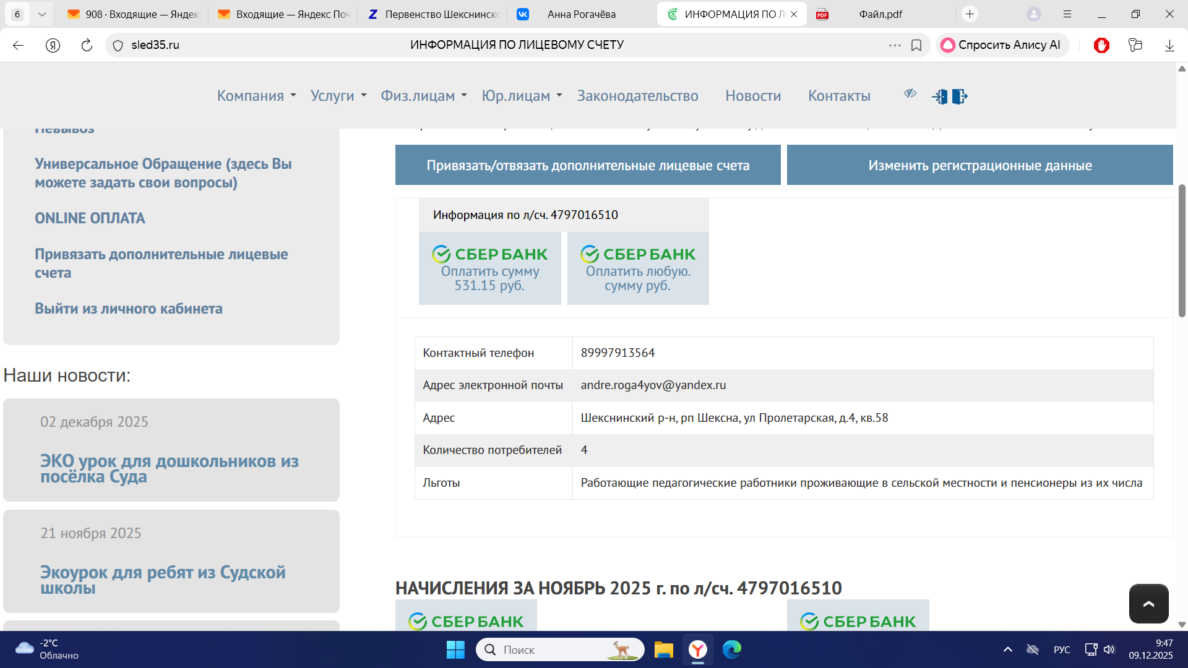Bookmark this page with the bookmark icon
Image resolution: width=1188 pixels, height=668 pixels.
tap(916, 45)
